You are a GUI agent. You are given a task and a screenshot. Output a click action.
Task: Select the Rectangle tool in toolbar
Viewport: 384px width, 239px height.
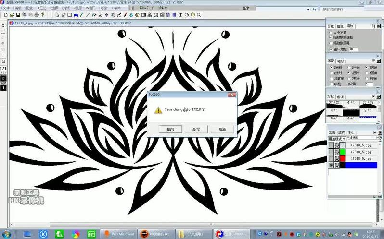[x=69, y=15]
